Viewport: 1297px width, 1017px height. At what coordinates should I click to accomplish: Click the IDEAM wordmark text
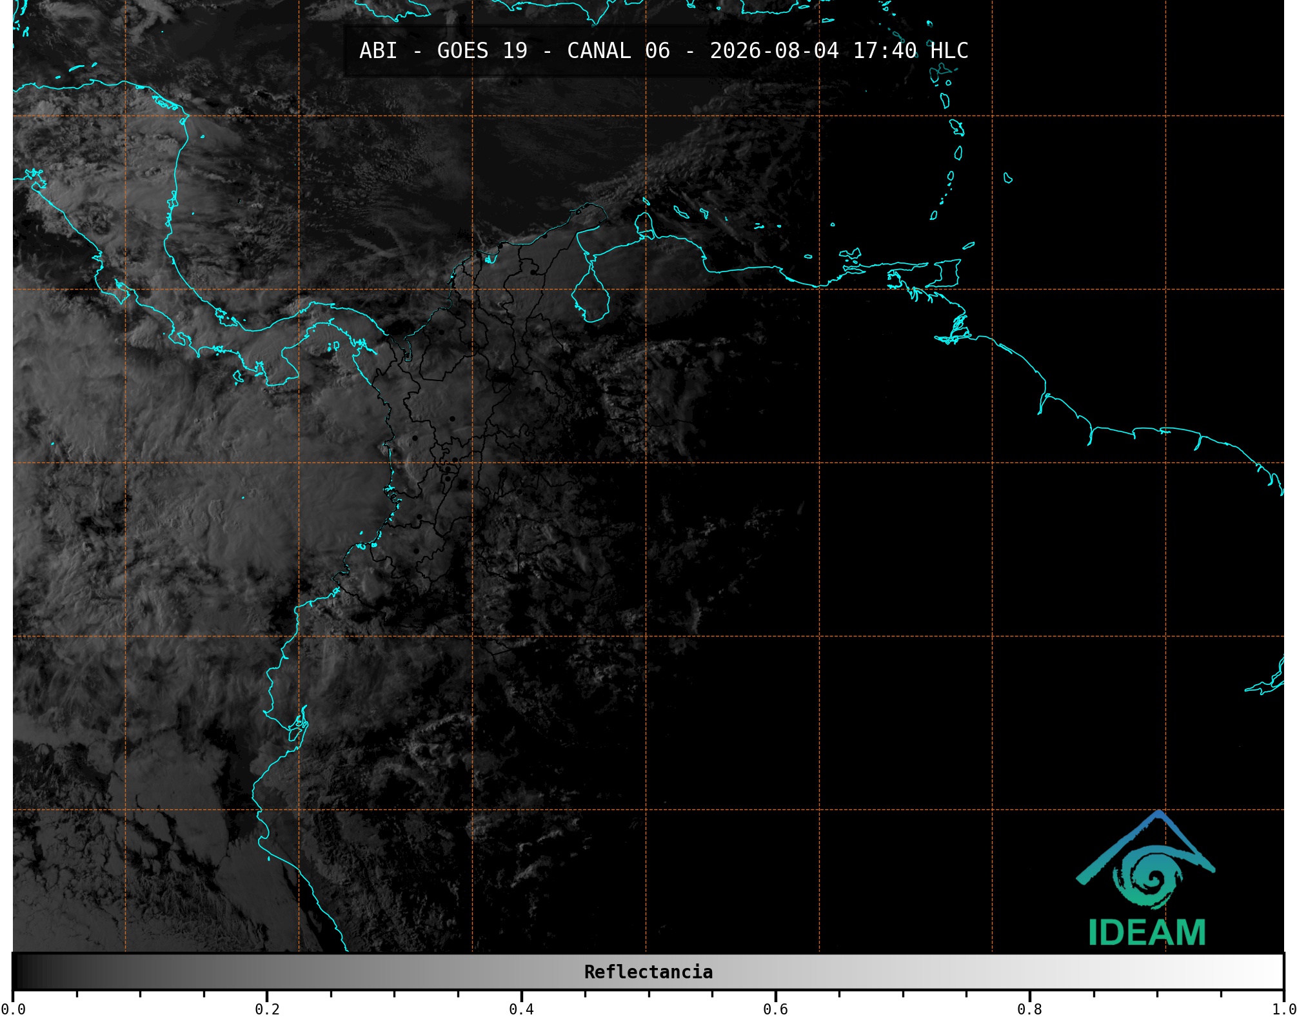tap(1147, 933)
